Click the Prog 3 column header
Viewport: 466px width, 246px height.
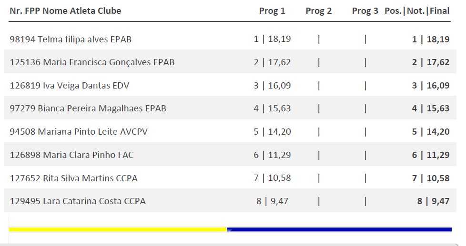(x=365, y=11)
